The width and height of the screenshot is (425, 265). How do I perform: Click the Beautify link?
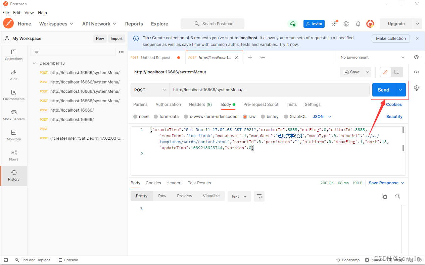pyautogui.click(x=394, y=117)
